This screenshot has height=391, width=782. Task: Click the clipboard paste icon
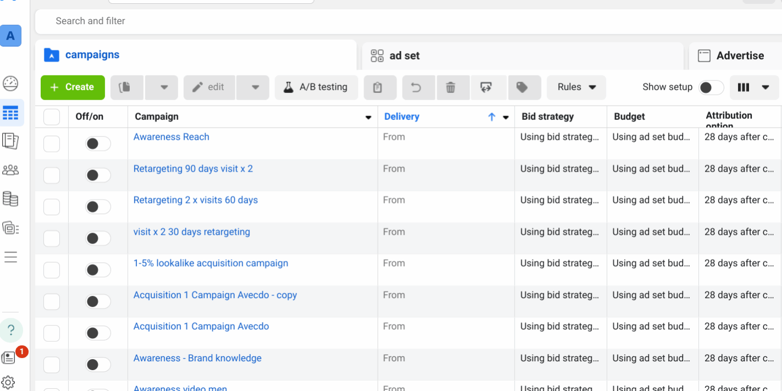point(377,87)
